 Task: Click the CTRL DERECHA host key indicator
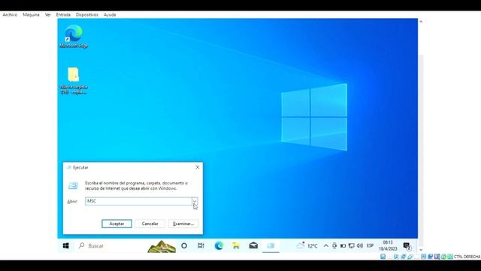point(467,257)
